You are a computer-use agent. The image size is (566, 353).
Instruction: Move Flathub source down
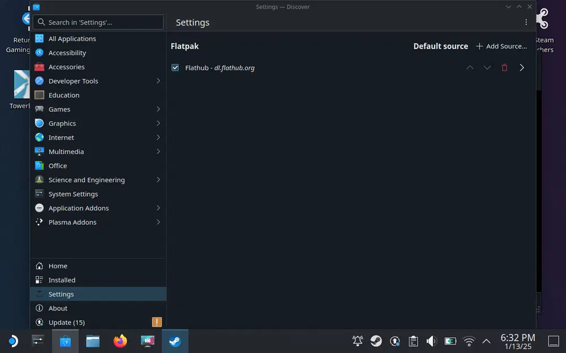pos(487,68)
